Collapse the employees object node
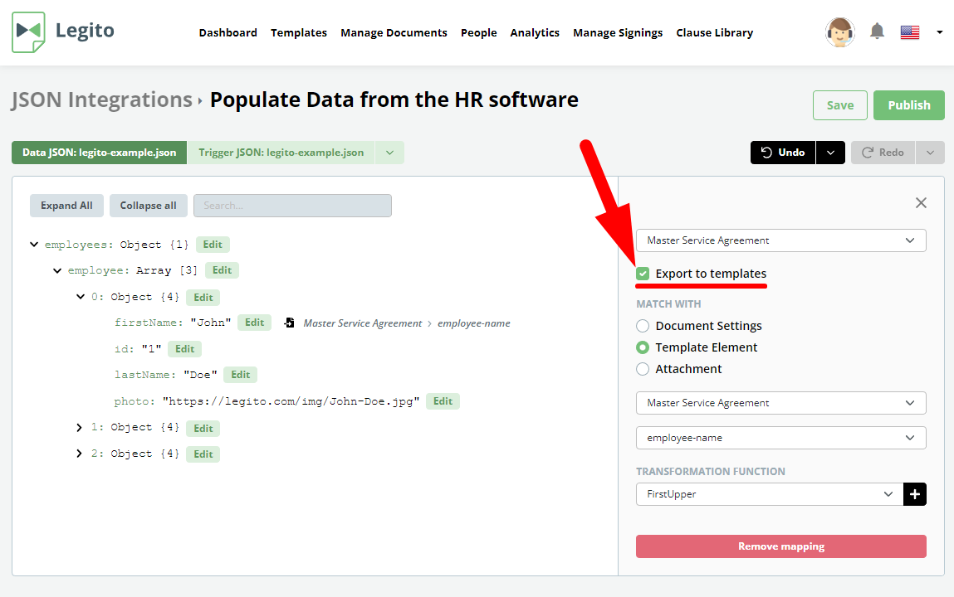 pyautogui.click(x=34, y=245)
